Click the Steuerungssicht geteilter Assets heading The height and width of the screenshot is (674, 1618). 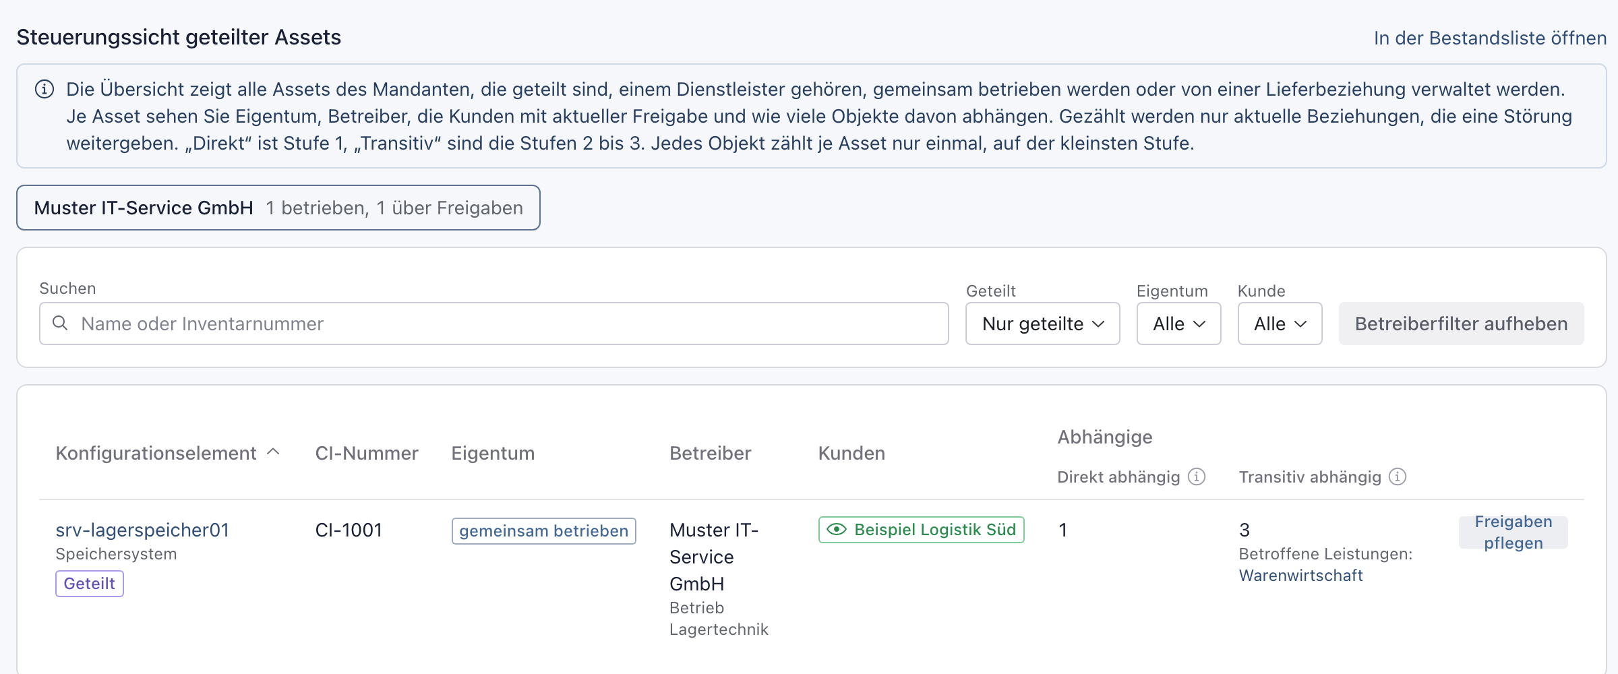[x=179, y=37]
